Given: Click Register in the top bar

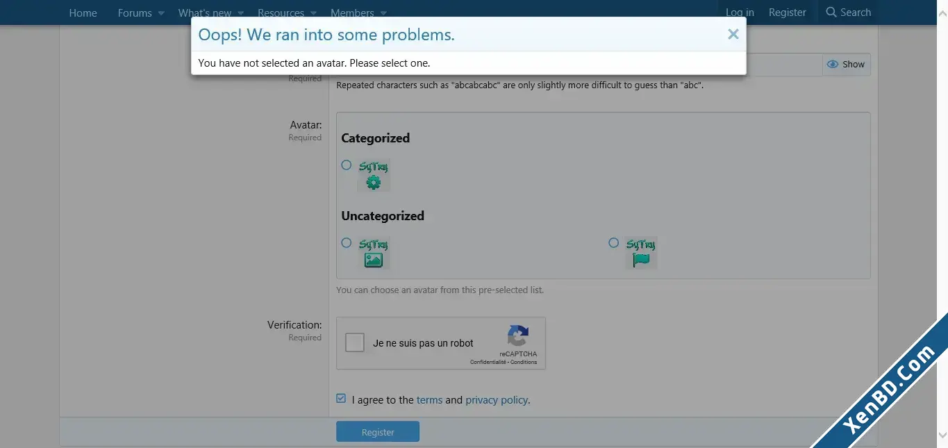Looking at the screenshot, I should [x=788, y=13].
